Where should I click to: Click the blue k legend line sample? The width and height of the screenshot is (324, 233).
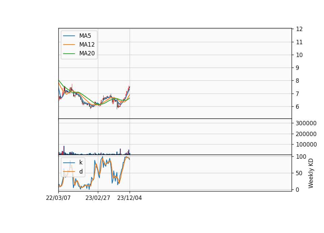(x=69, y=163)
